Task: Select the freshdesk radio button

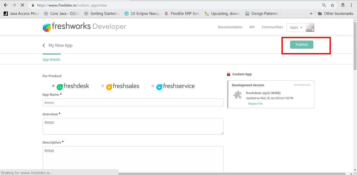Action: 53,86
